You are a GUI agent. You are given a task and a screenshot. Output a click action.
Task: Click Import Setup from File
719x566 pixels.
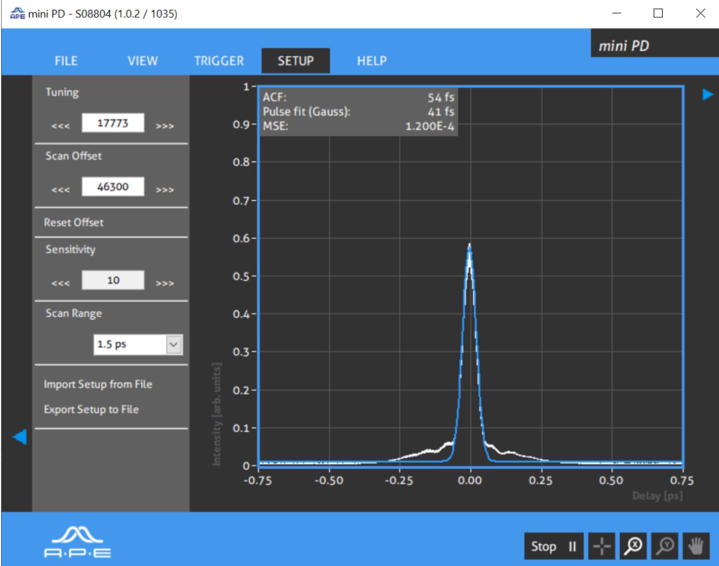(98, 384)
